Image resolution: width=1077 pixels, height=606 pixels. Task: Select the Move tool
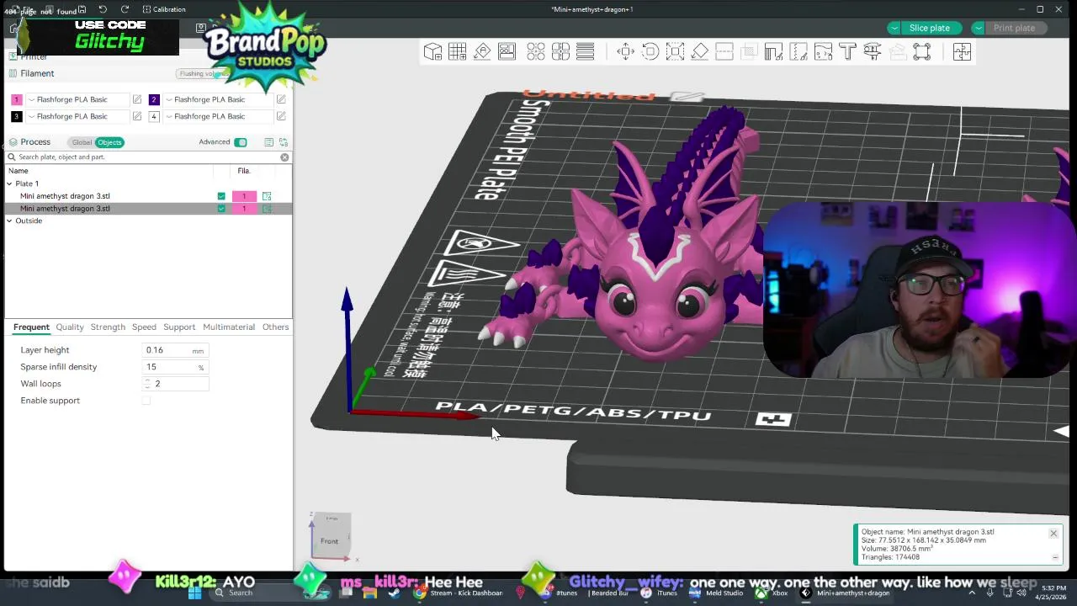point(625,52)
